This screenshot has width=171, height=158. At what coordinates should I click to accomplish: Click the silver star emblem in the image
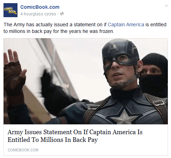(124, 117)
